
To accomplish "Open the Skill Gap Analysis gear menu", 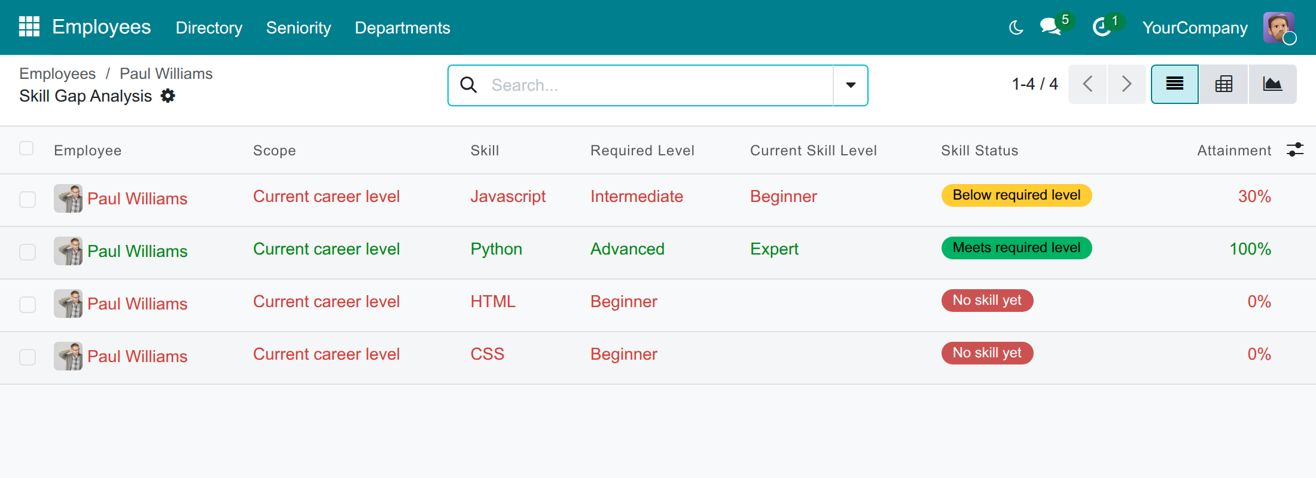I will pyautogui.click(x=168, y=96).
